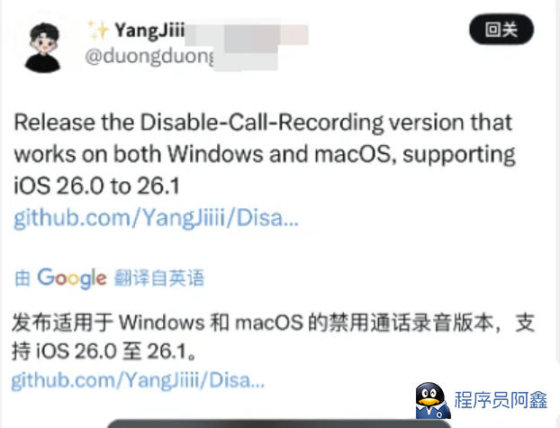Click the penguin watermark icon
This screenshot has height=428, width=560.
click(432, 400)
